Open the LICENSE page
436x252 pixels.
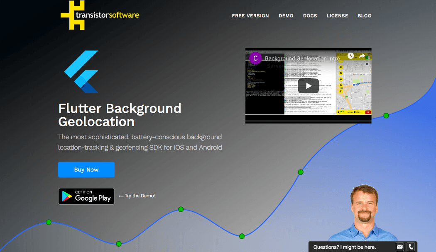pyautogui.click(x=337, y=16)
